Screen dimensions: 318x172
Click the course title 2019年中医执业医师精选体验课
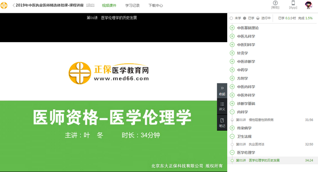[50, 5]
